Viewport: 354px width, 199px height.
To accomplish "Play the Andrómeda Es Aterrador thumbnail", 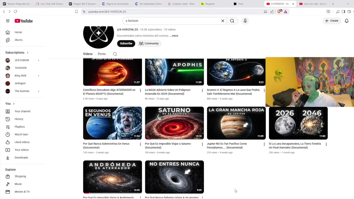I will (113, 177).
